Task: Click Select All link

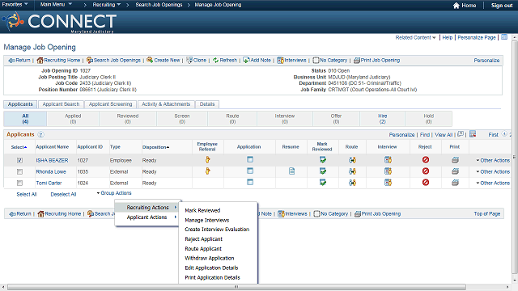Action: (x=27, y=194)
